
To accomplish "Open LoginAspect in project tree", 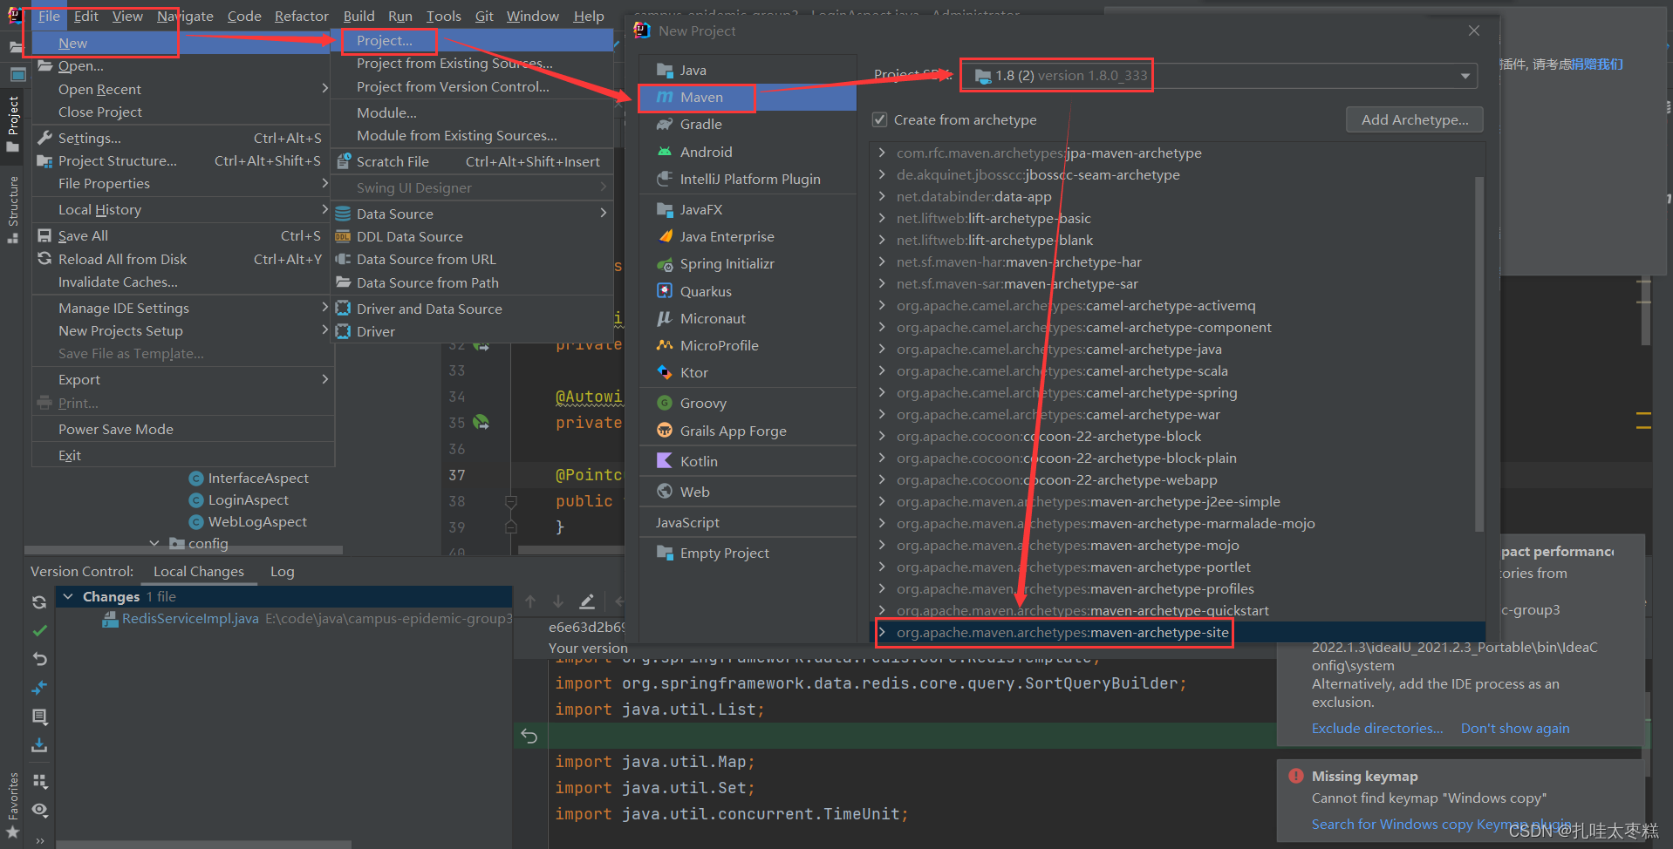I will (x=249, y=499).
